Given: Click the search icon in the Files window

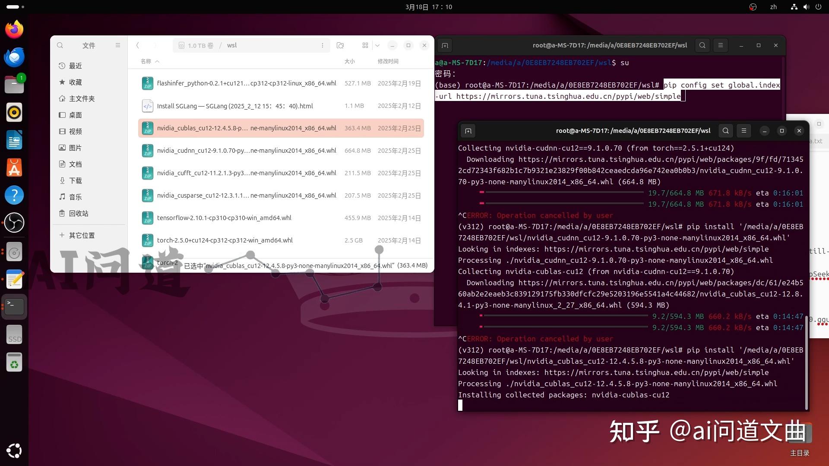Looking at the screenshot, I should [60, 45].
